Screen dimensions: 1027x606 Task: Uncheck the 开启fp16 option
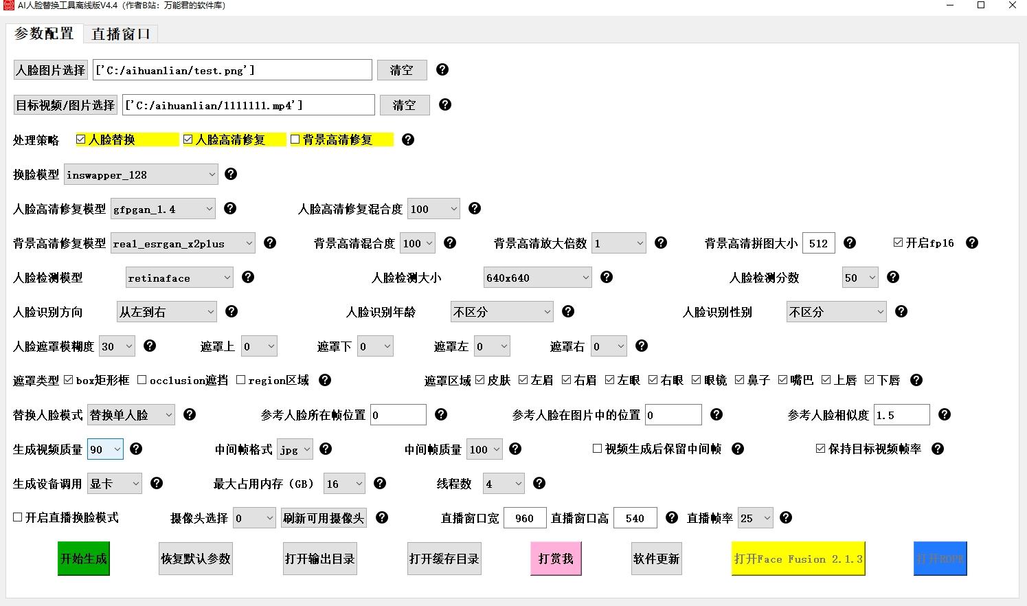coord(898,242)
